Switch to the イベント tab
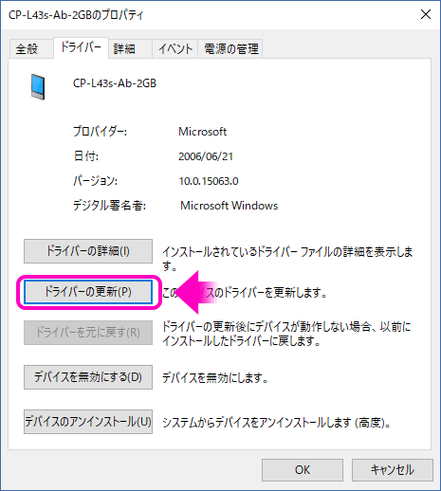 [175, 49]
